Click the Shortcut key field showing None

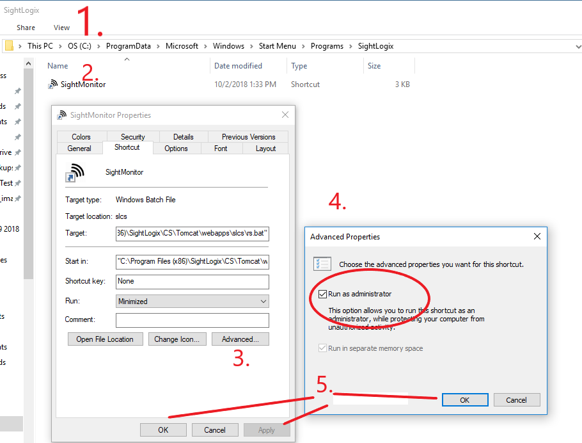[x=193, y=282]
